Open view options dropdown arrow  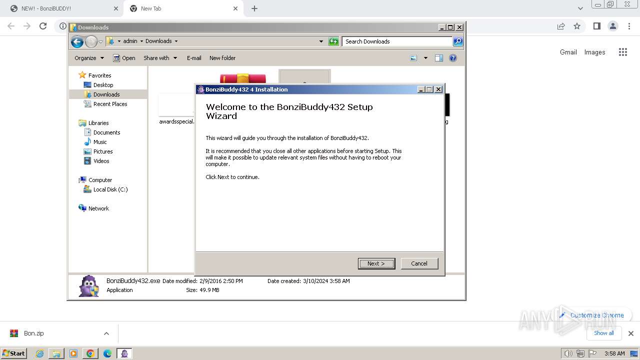425,58
